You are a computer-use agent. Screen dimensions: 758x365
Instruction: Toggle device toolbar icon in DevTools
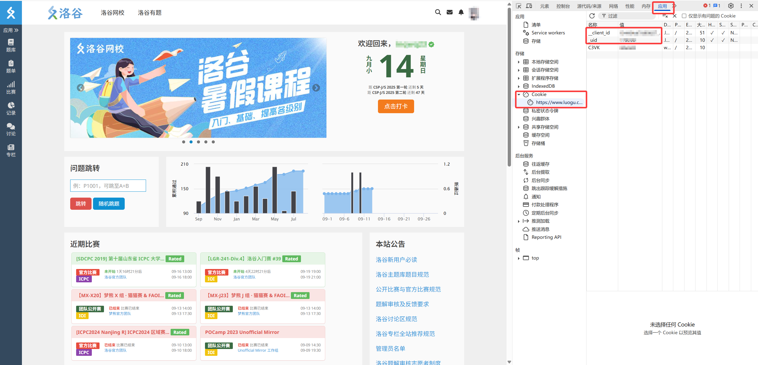(529, 6)
